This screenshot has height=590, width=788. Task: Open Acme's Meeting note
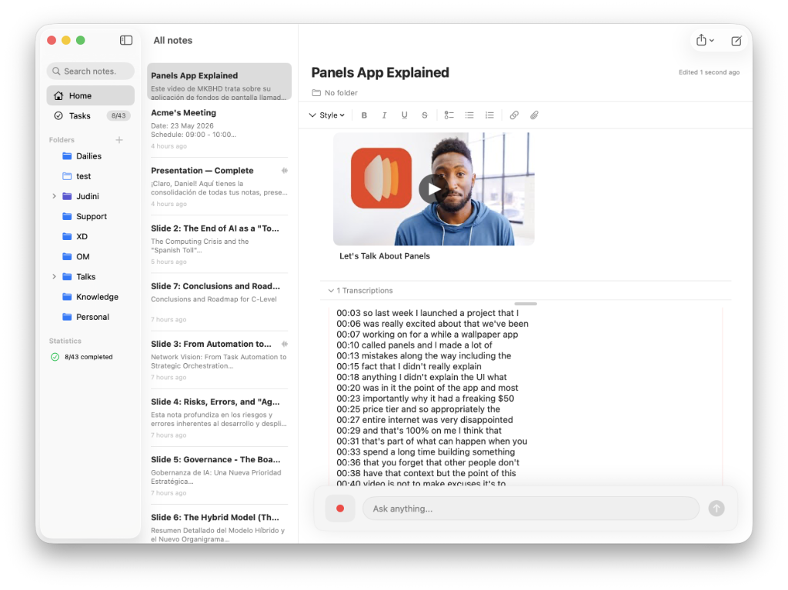pos(219,128)
